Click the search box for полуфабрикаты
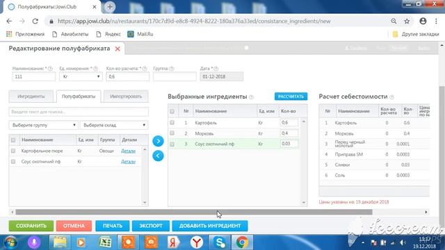445x250 pixels. (x=79, y=112)
